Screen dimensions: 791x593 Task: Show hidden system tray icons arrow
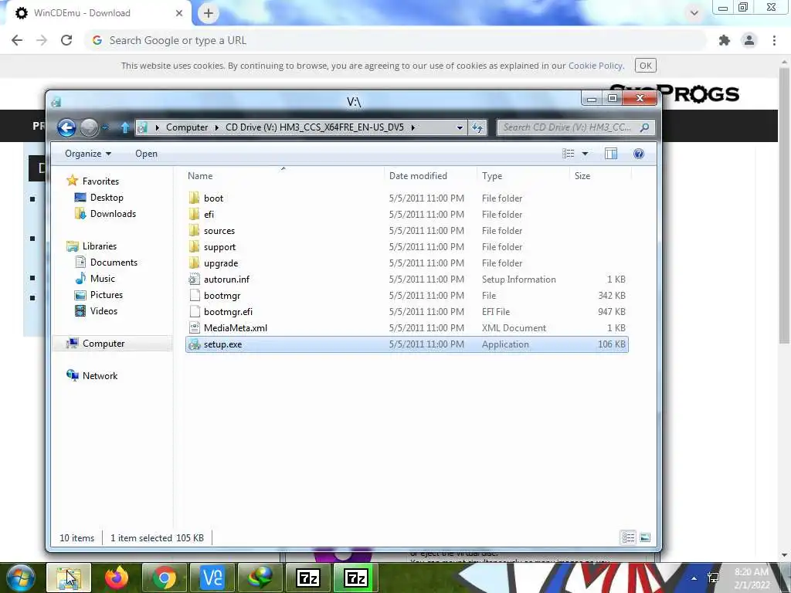point(694,578)
